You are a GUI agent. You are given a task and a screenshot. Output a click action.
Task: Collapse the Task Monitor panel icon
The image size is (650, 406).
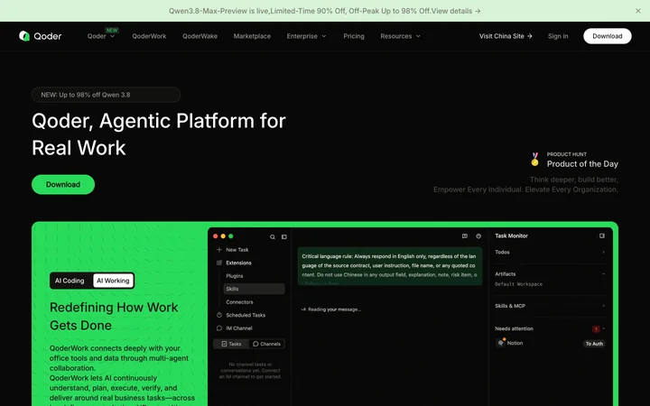[x=602, y=235]
